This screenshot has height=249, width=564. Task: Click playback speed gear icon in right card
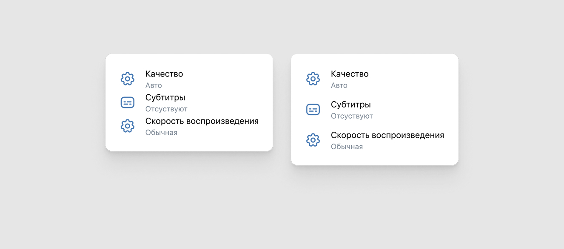click(x=313, y=140)
